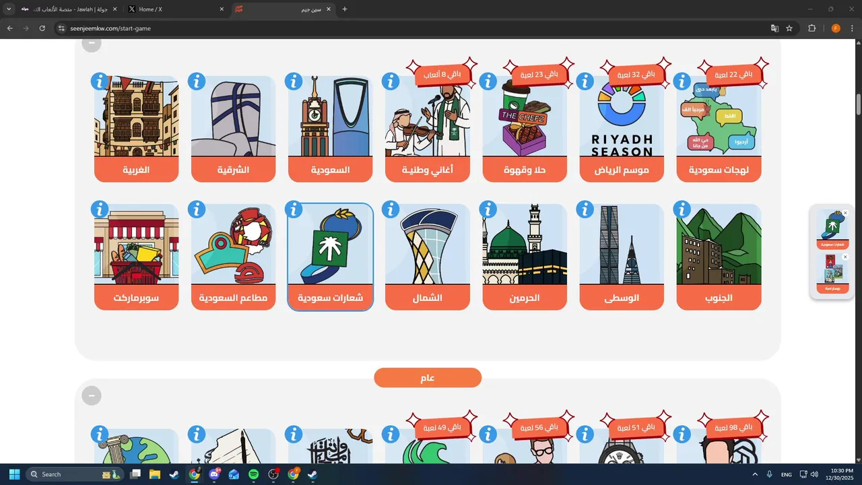Screen dimensions: 862x485
Task: Close the active سين جيم tab
Action: tap(329, 9)
